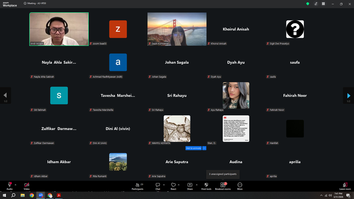354x199 pixels.
Task: Open the audio options arrow
Action: (15, 185)
